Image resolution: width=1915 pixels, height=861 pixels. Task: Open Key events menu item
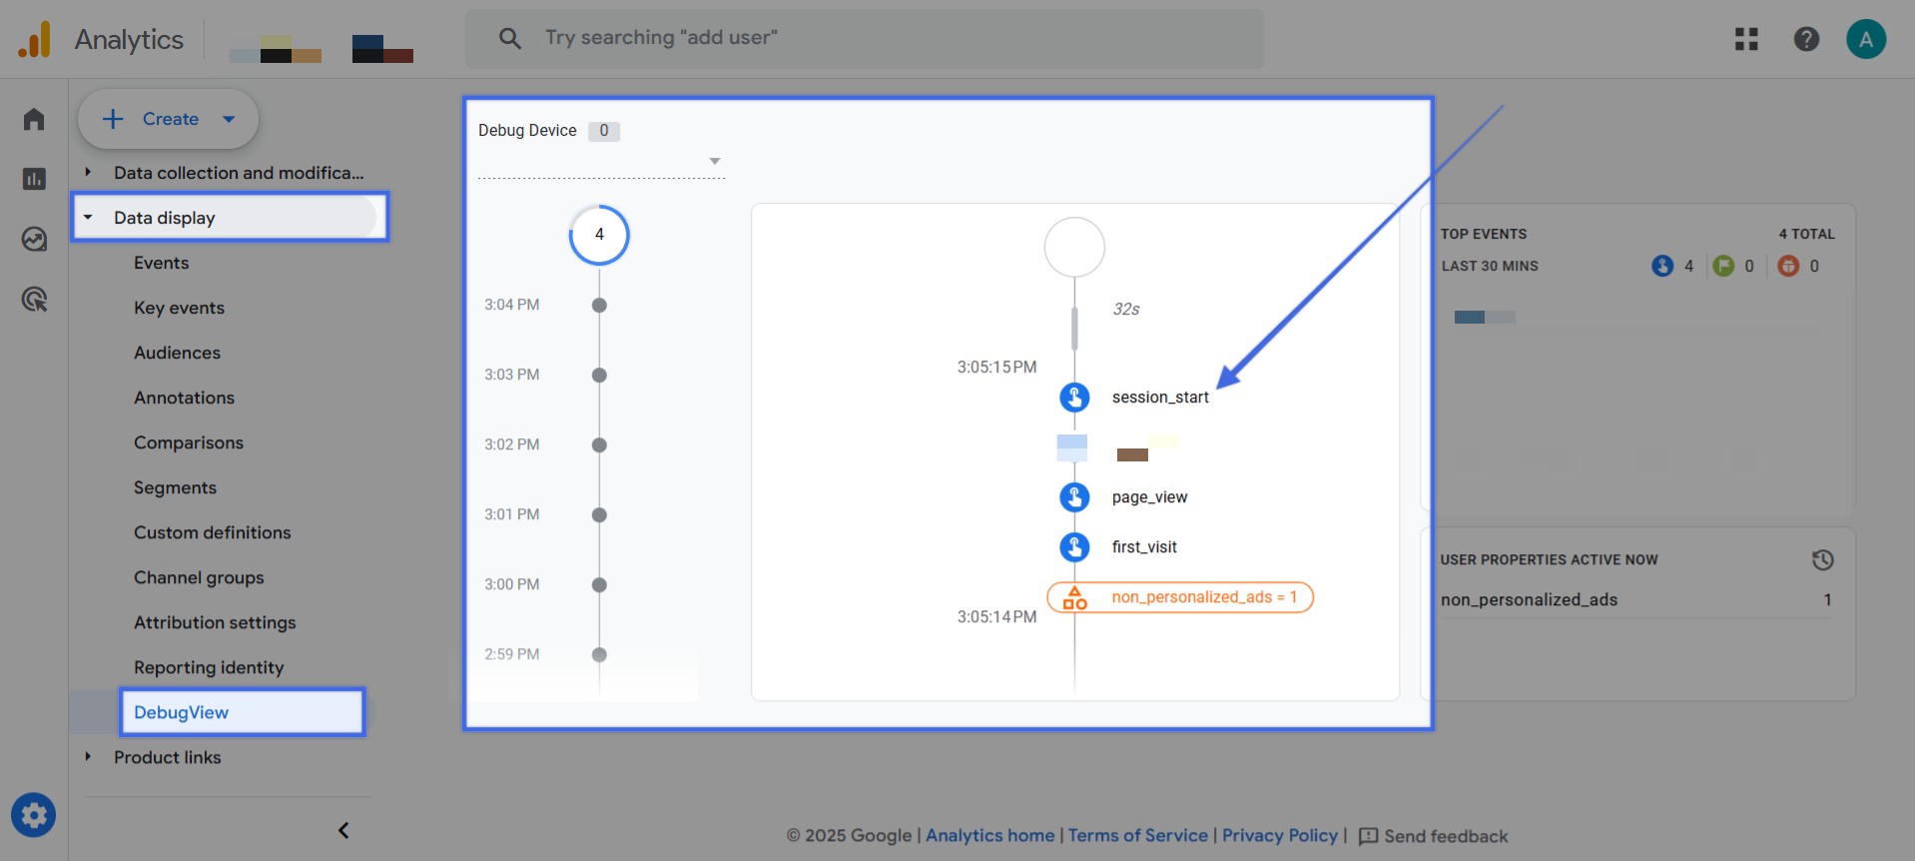coord(179,308)
